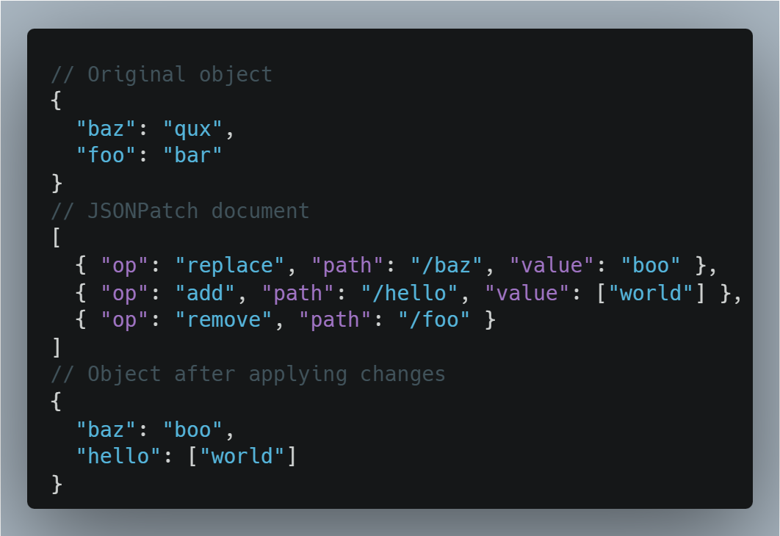
Task: Select the "replace" operation string
Action: [236, 266]
